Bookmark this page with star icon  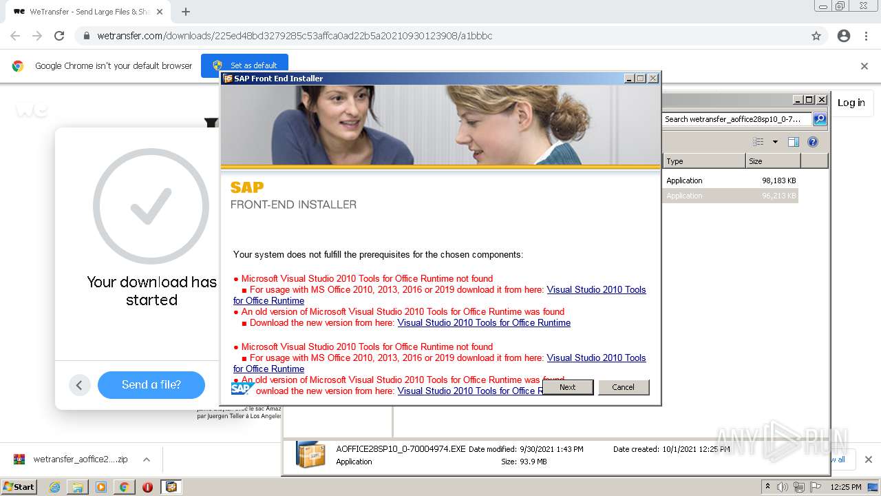(x=816, y=36)
